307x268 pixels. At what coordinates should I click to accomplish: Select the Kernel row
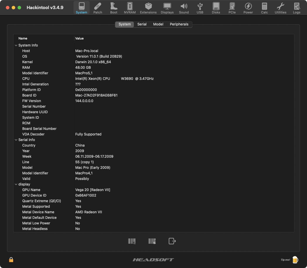point(154,62)
